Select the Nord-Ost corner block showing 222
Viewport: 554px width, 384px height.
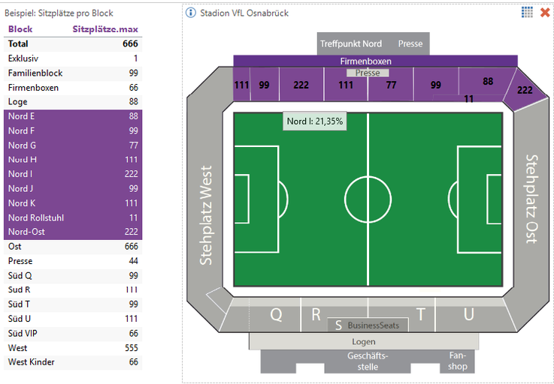(525, 90)
